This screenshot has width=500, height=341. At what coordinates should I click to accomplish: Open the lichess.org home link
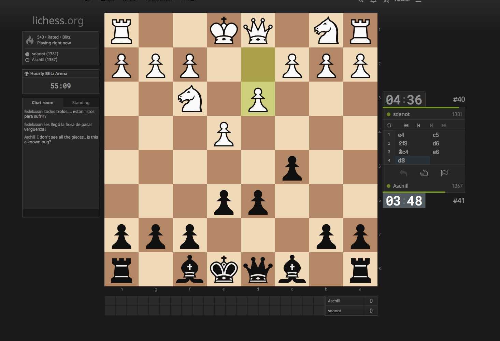click(x=58, y=21)
